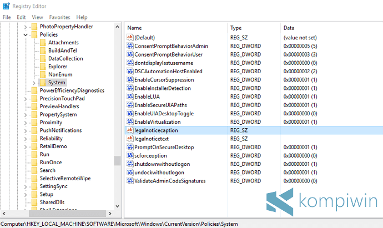Viewport: 383px width, 228px height.
Task: Click the DSCAutomationHostEnabled DWORD icon
Action: click(130, 71)
